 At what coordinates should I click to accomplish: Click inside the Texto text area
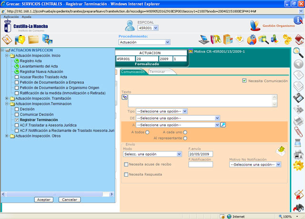pyautogui.click(x=200, y=101)
